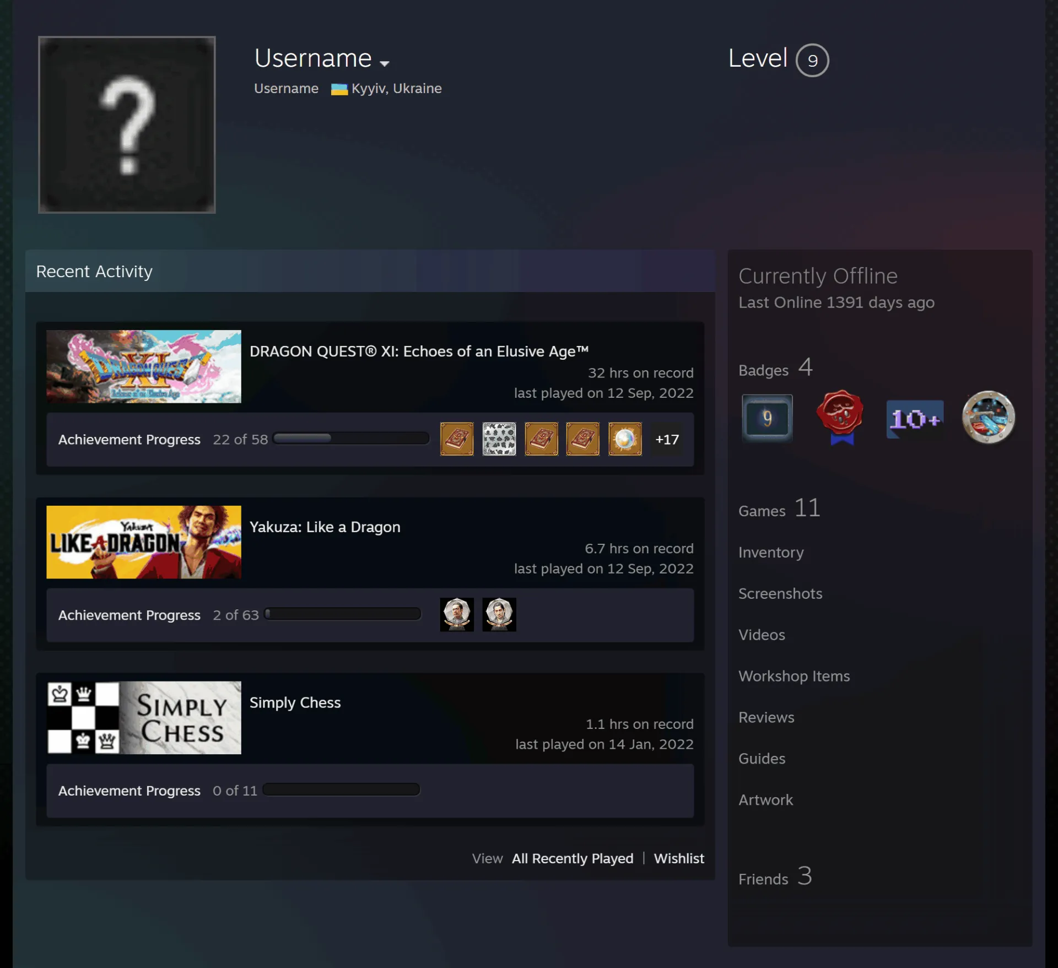
Task: Open the Badges 4 section
Action: click(775, 368)
